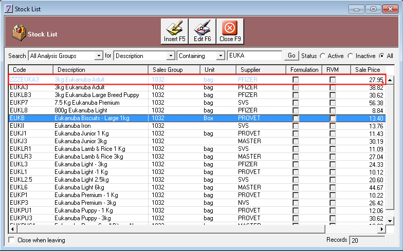Tick RVM checkbox for EUKB row
The width and height of the screenshot is (403, 251).
coord(333,118)
